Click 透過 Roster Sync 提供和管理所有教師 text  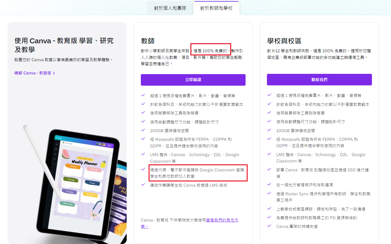tap(323, 197)
